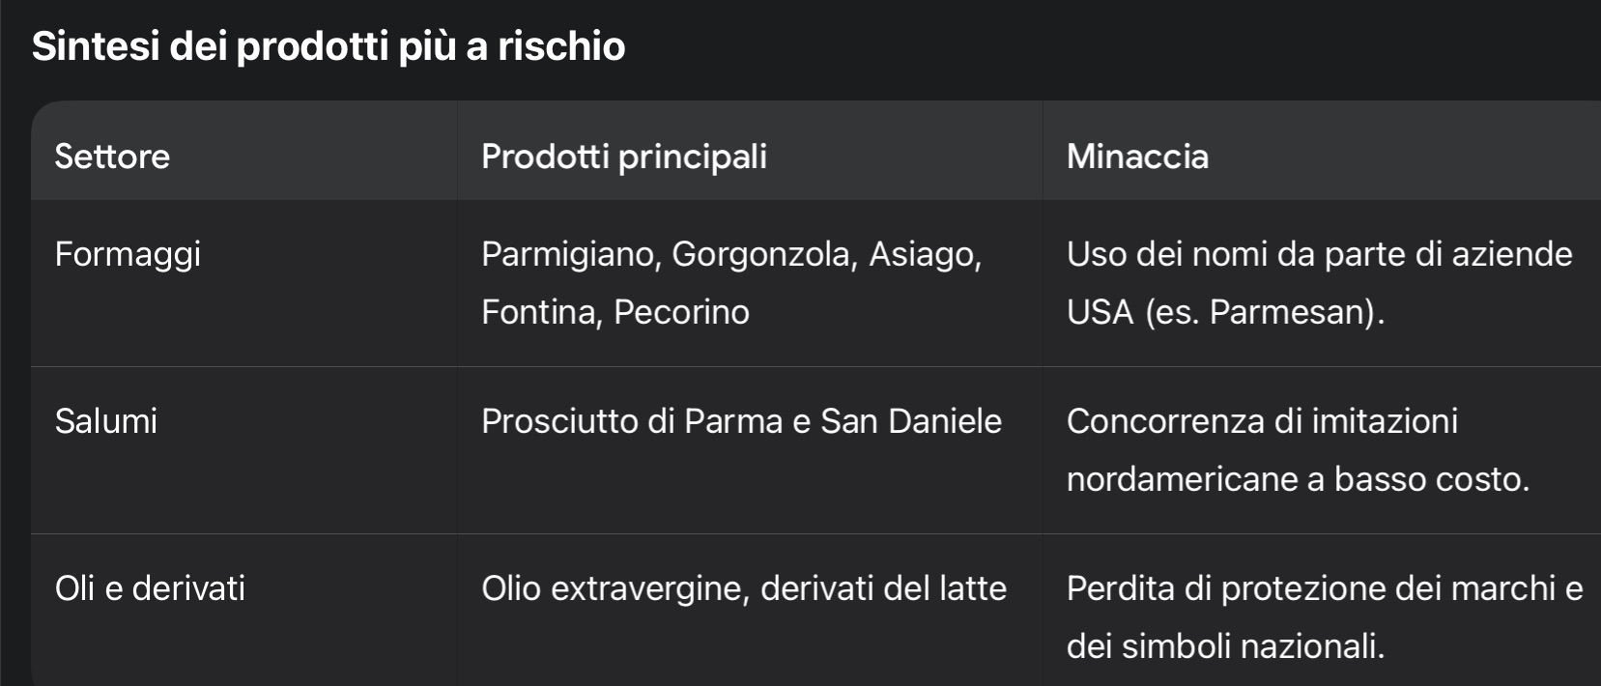This screenshot has width=1601, height=686.
Task: Click the Settore column header
Action: (x=112, y=157)
